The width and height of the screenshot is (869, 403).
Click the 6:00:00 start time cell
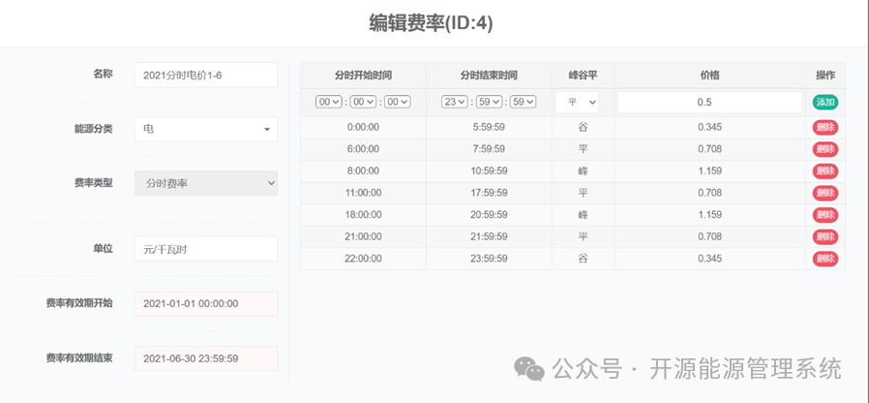pos(363,149)
